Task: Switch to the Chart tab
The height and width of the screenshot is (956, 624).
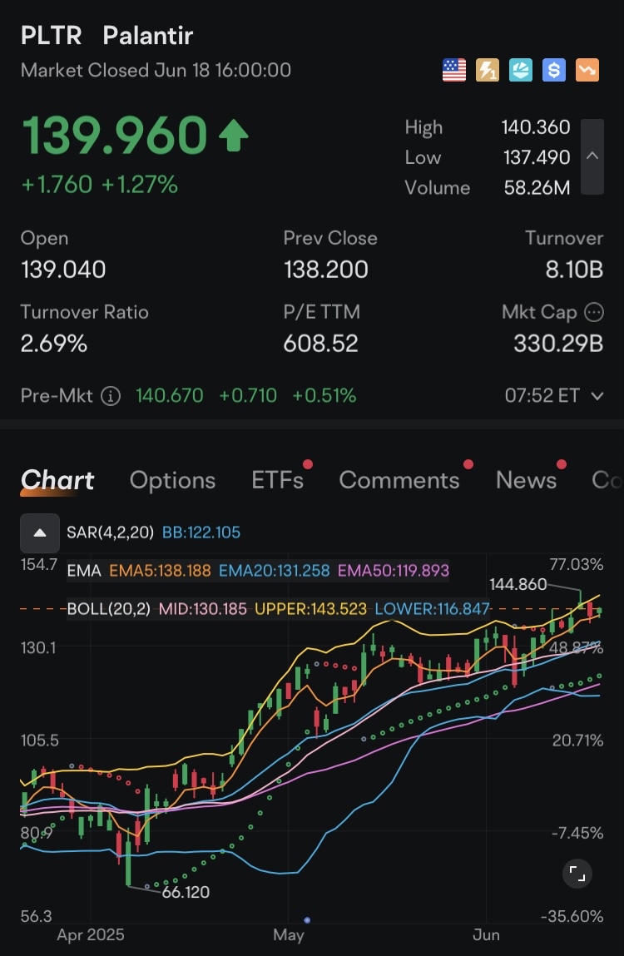Action: pos(57,480)
